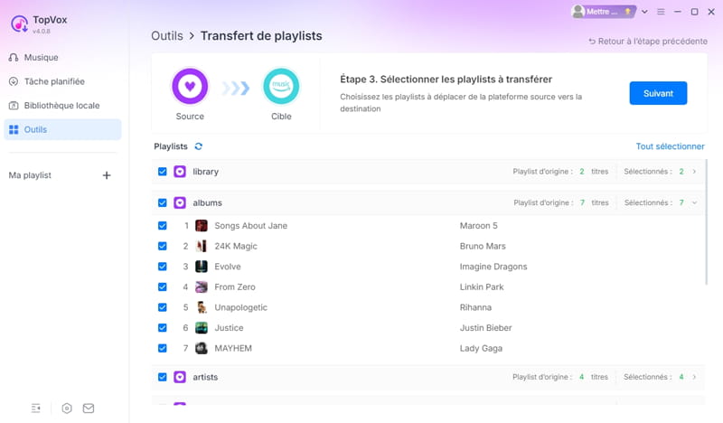Click the Amazon Music Cible icon
The width and height of the screenshot is (723, 423).
pos(281,86)
